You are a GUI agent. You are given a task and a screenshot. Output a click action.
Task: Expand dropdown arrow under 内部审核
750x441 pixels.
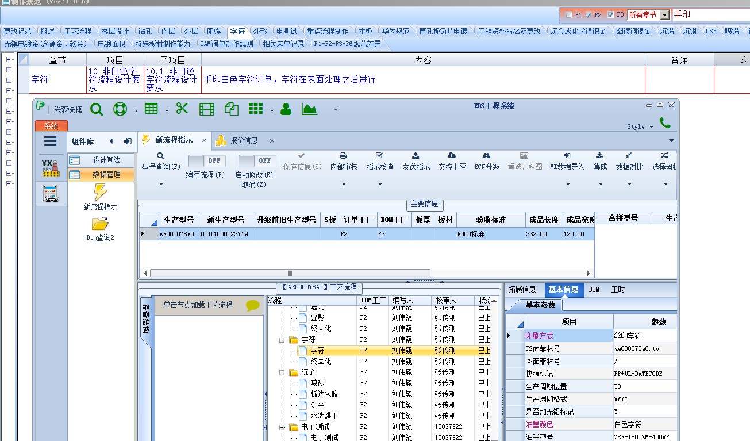tap(344, 185)
